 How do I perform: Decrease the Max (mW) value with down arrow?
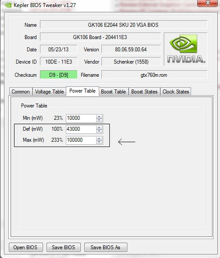pyautogui.click(x=99, y=142)
